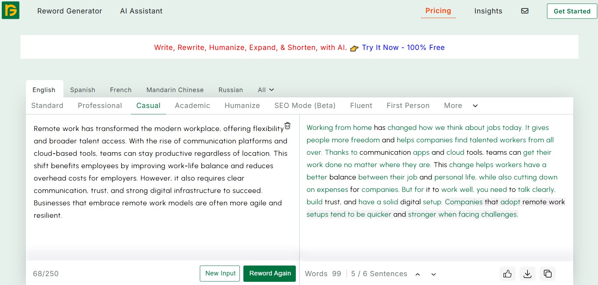598x285 pixels.
Task: Choose the SEO Mode (Beta) tab
Action: pos(305,106)
